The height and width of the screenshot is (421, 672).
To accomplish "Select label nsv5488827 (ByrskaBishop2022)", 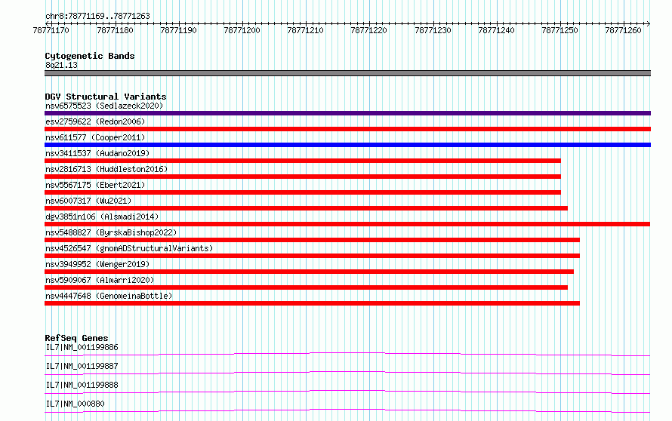I will pyautogui.click(x=111, y=232).
